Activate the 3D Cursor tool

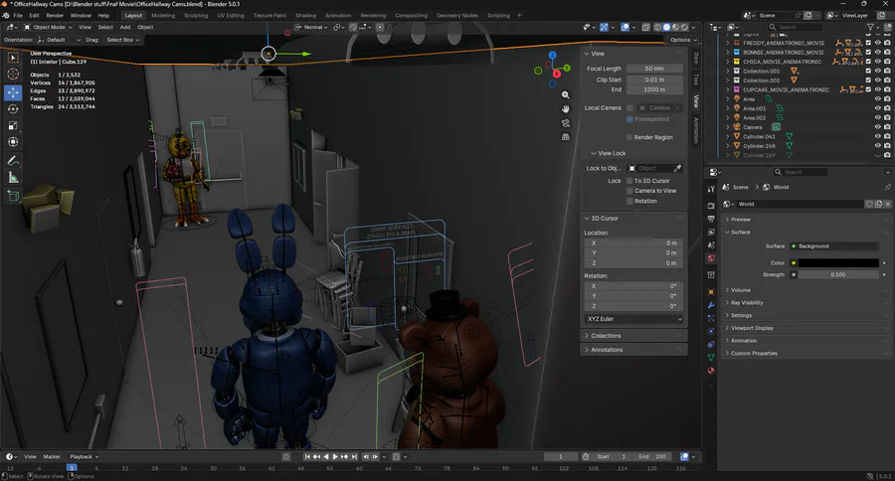click(x=13, y=75)
